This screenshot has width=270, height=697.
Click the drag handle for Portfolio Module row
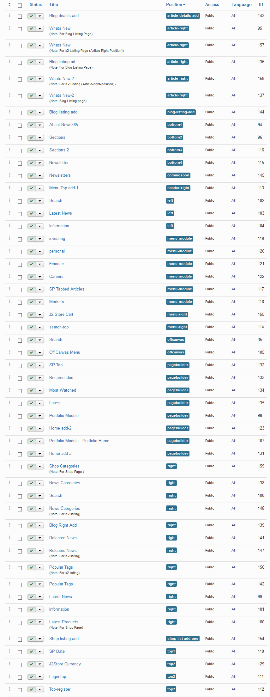point(9,415)
